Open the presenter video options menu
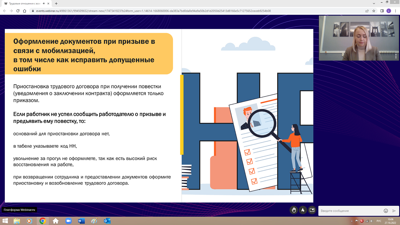The width and height of the screenshot is (400, 225). click(x=396, y=56)
